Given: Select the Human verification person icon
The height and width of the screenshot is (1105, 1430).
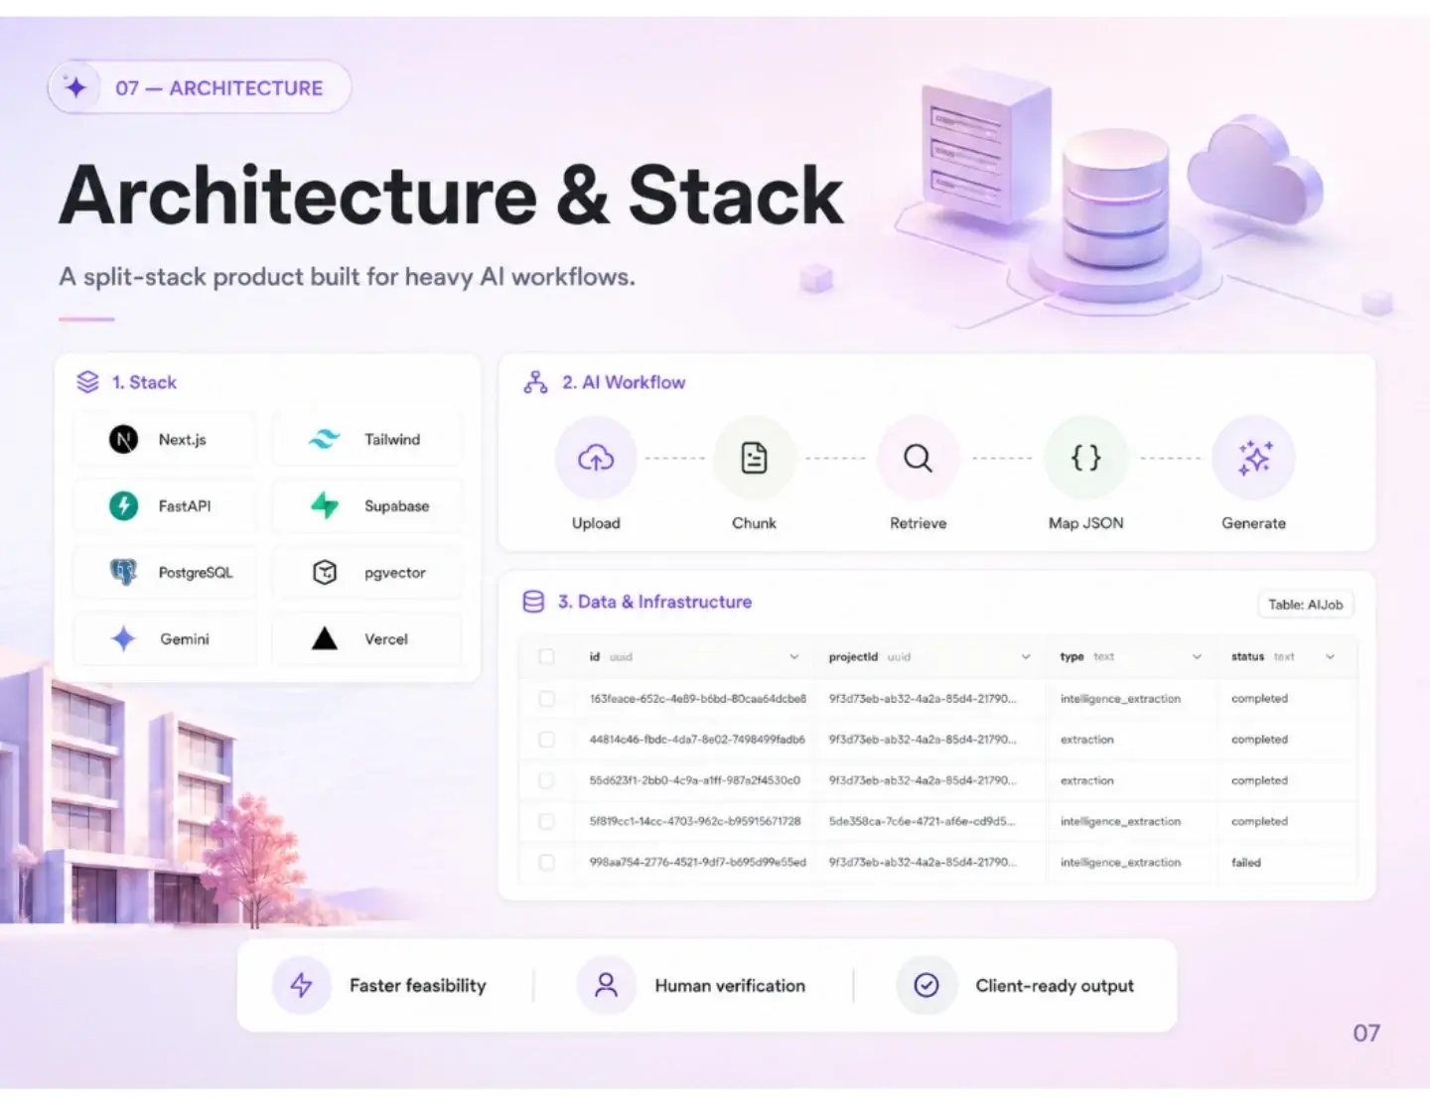Looking at the screenshot, I should tap(606, 985).
